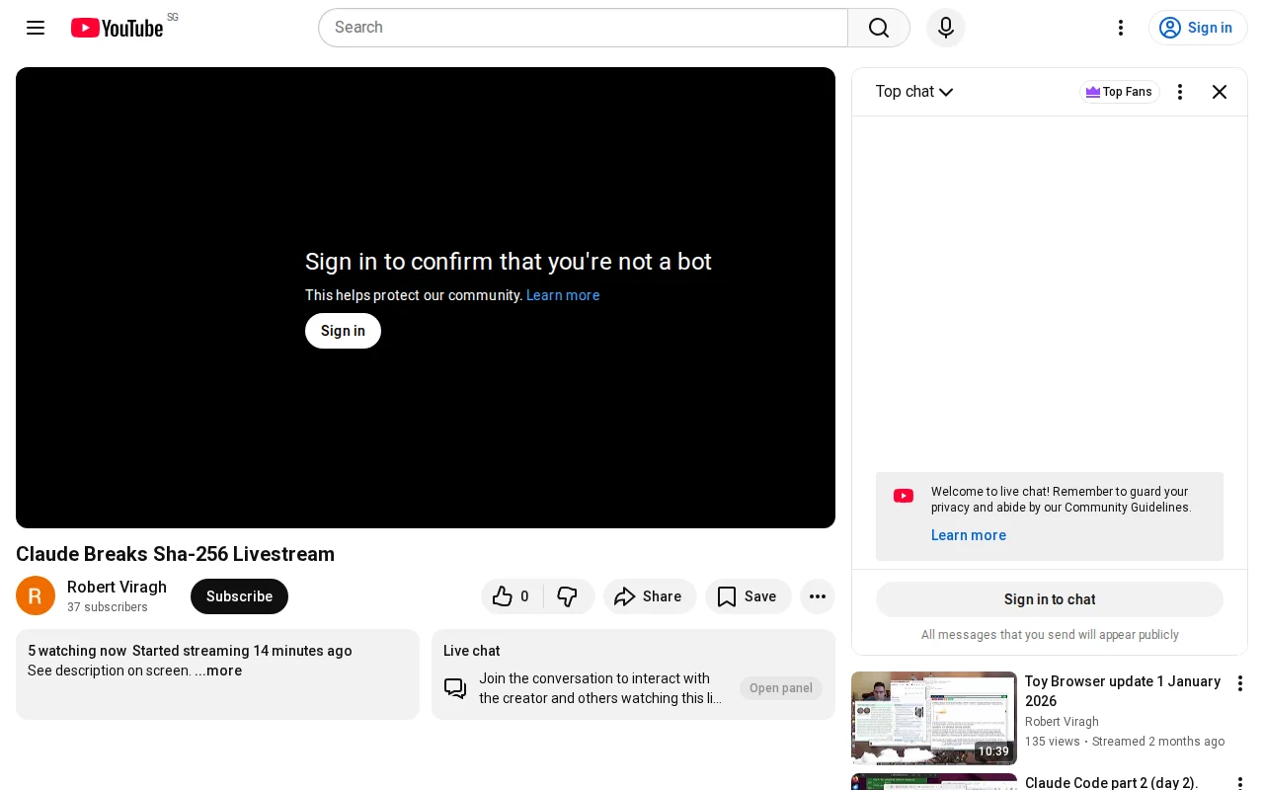Focus the Search input field
This screenshot has width=1264, height=790.
point(583,28)
